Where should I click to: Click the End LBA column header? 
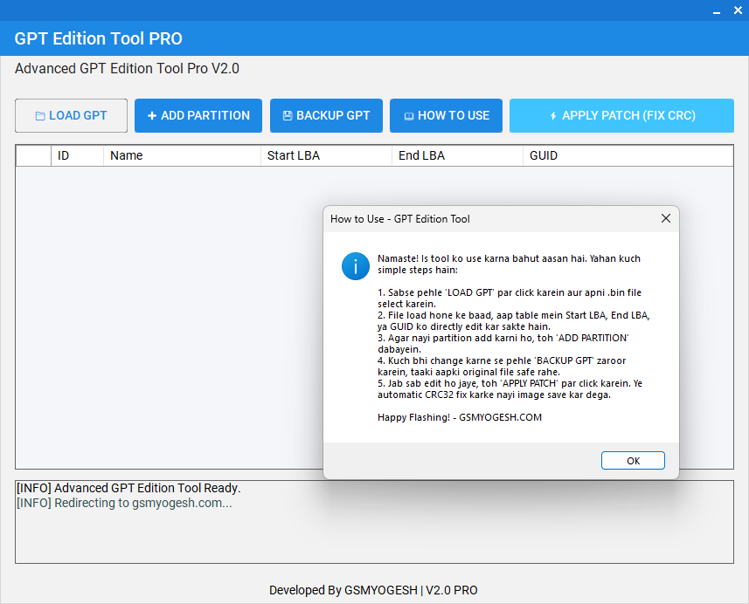click(x=457, y=155)
